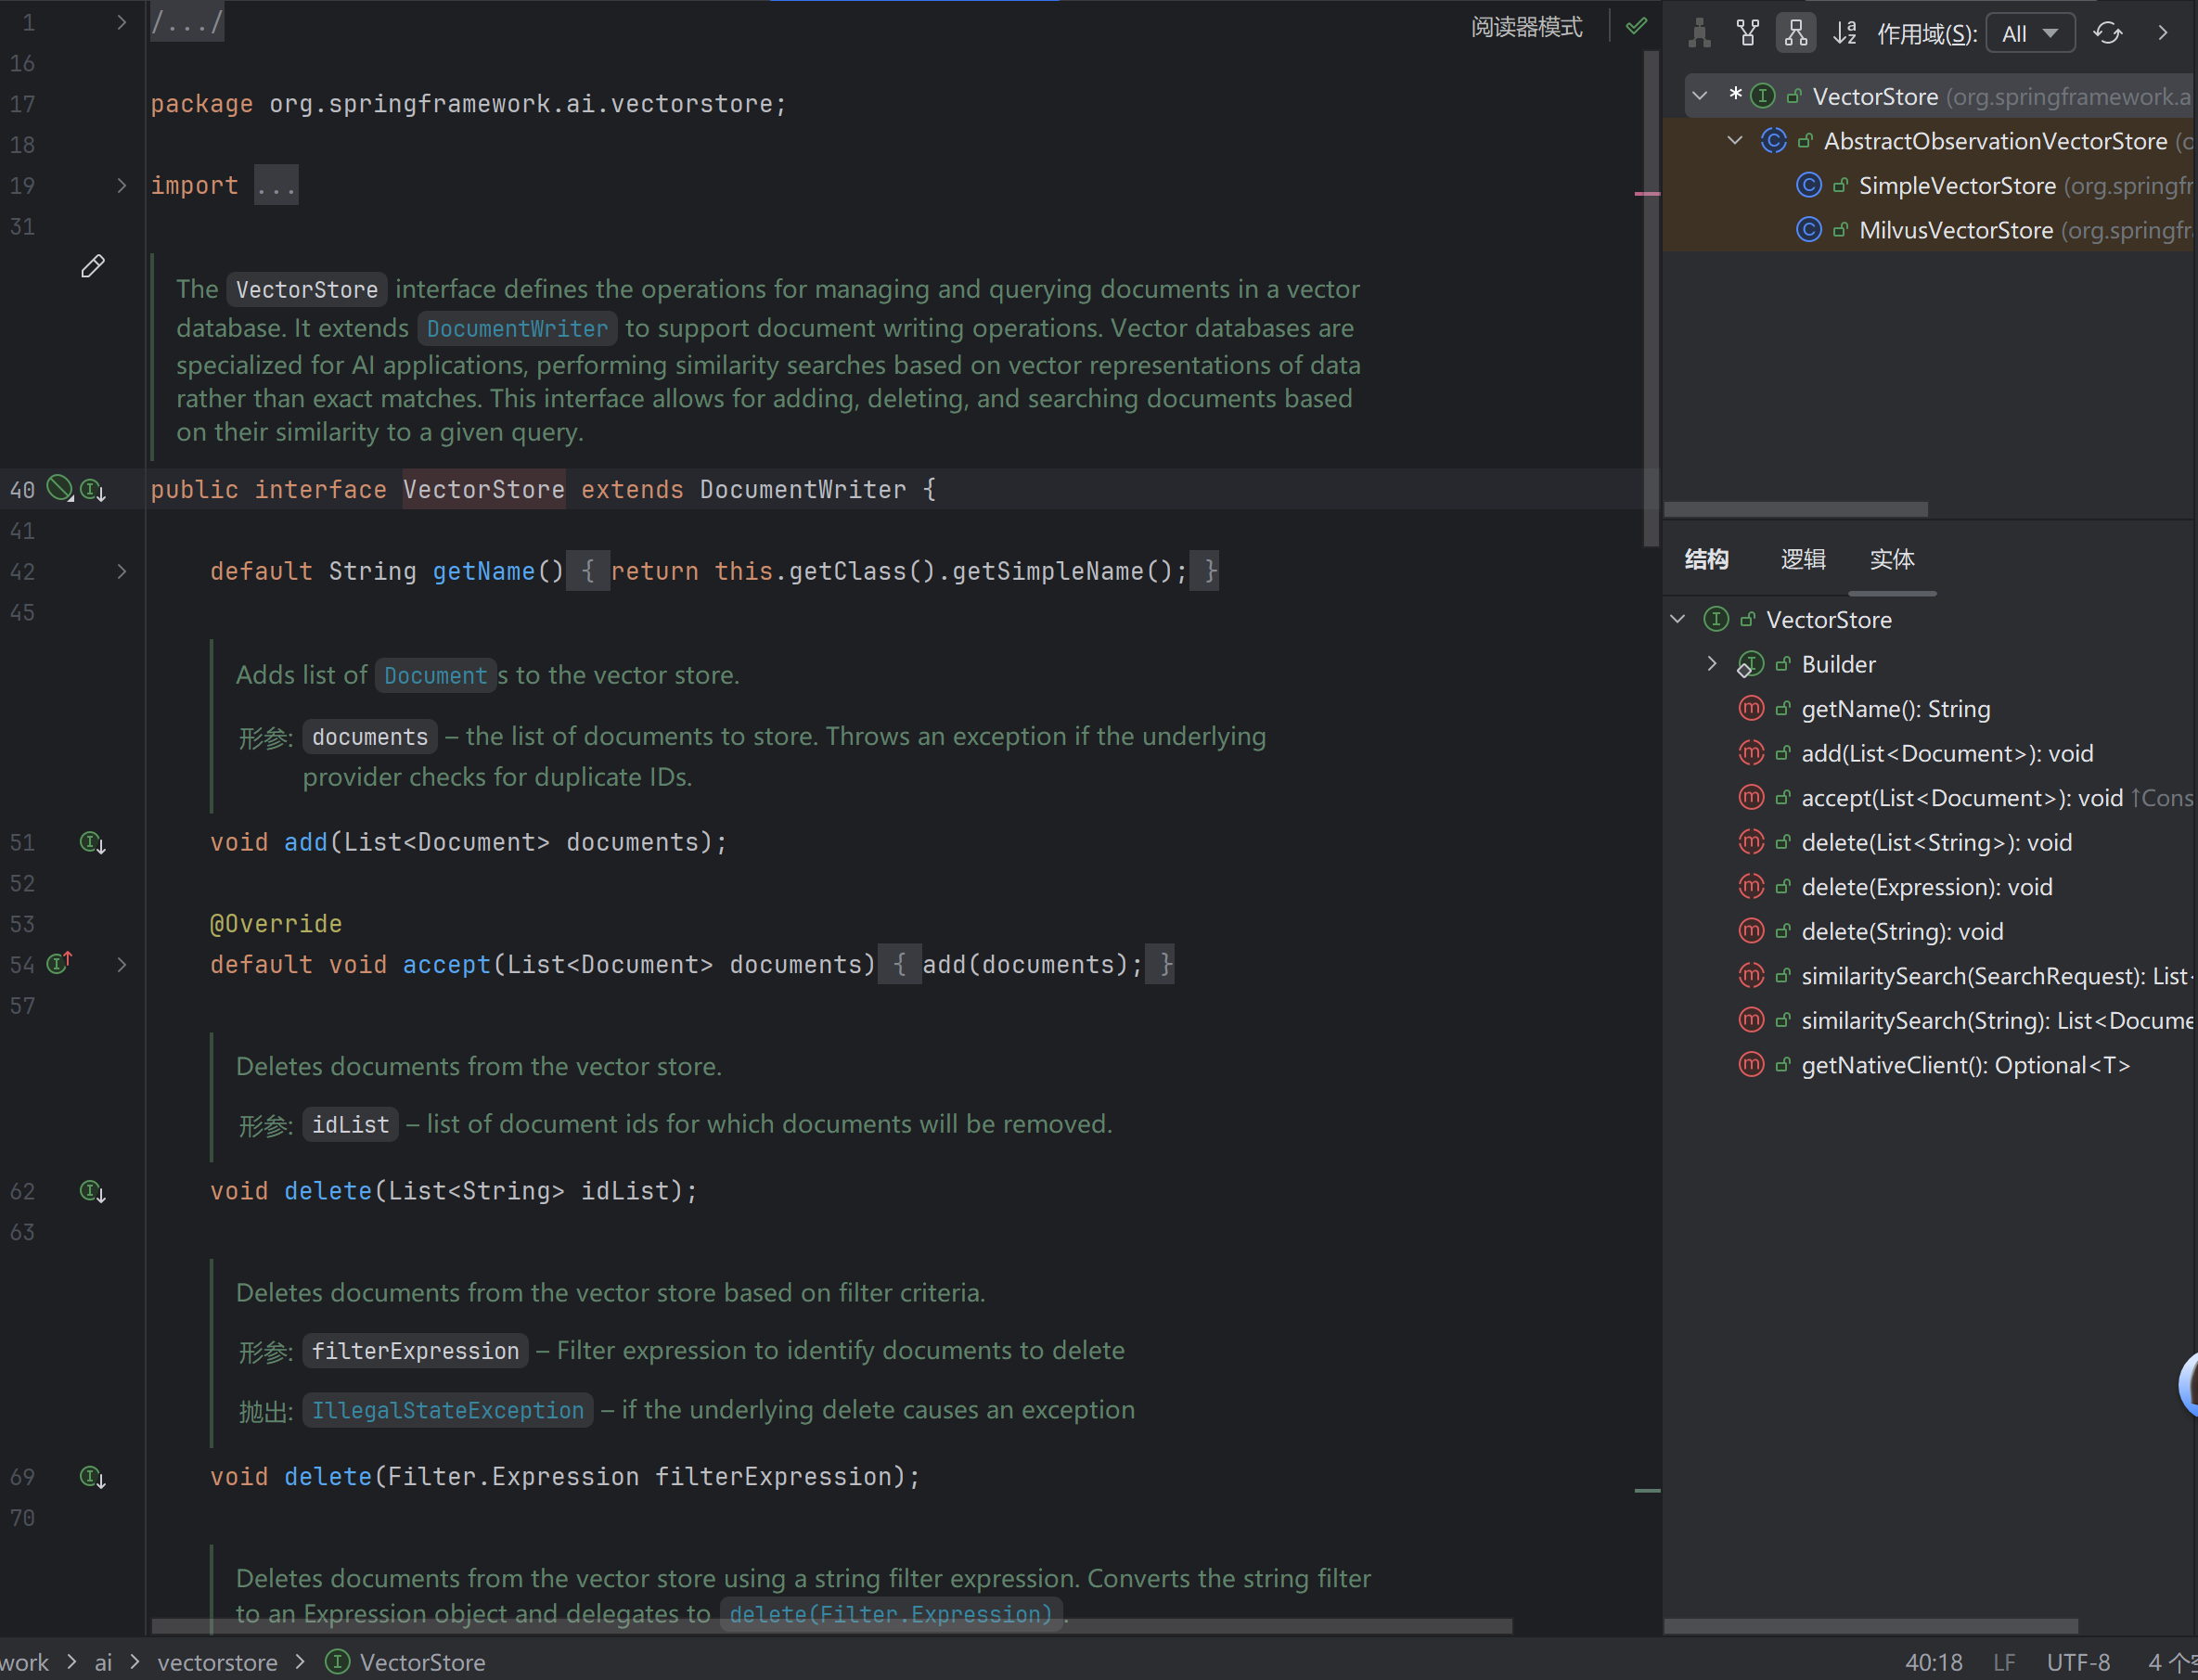Expand folded accept method at line 54
Viewport: 2198px width, 1680px height.
click(x=121, y=964)
